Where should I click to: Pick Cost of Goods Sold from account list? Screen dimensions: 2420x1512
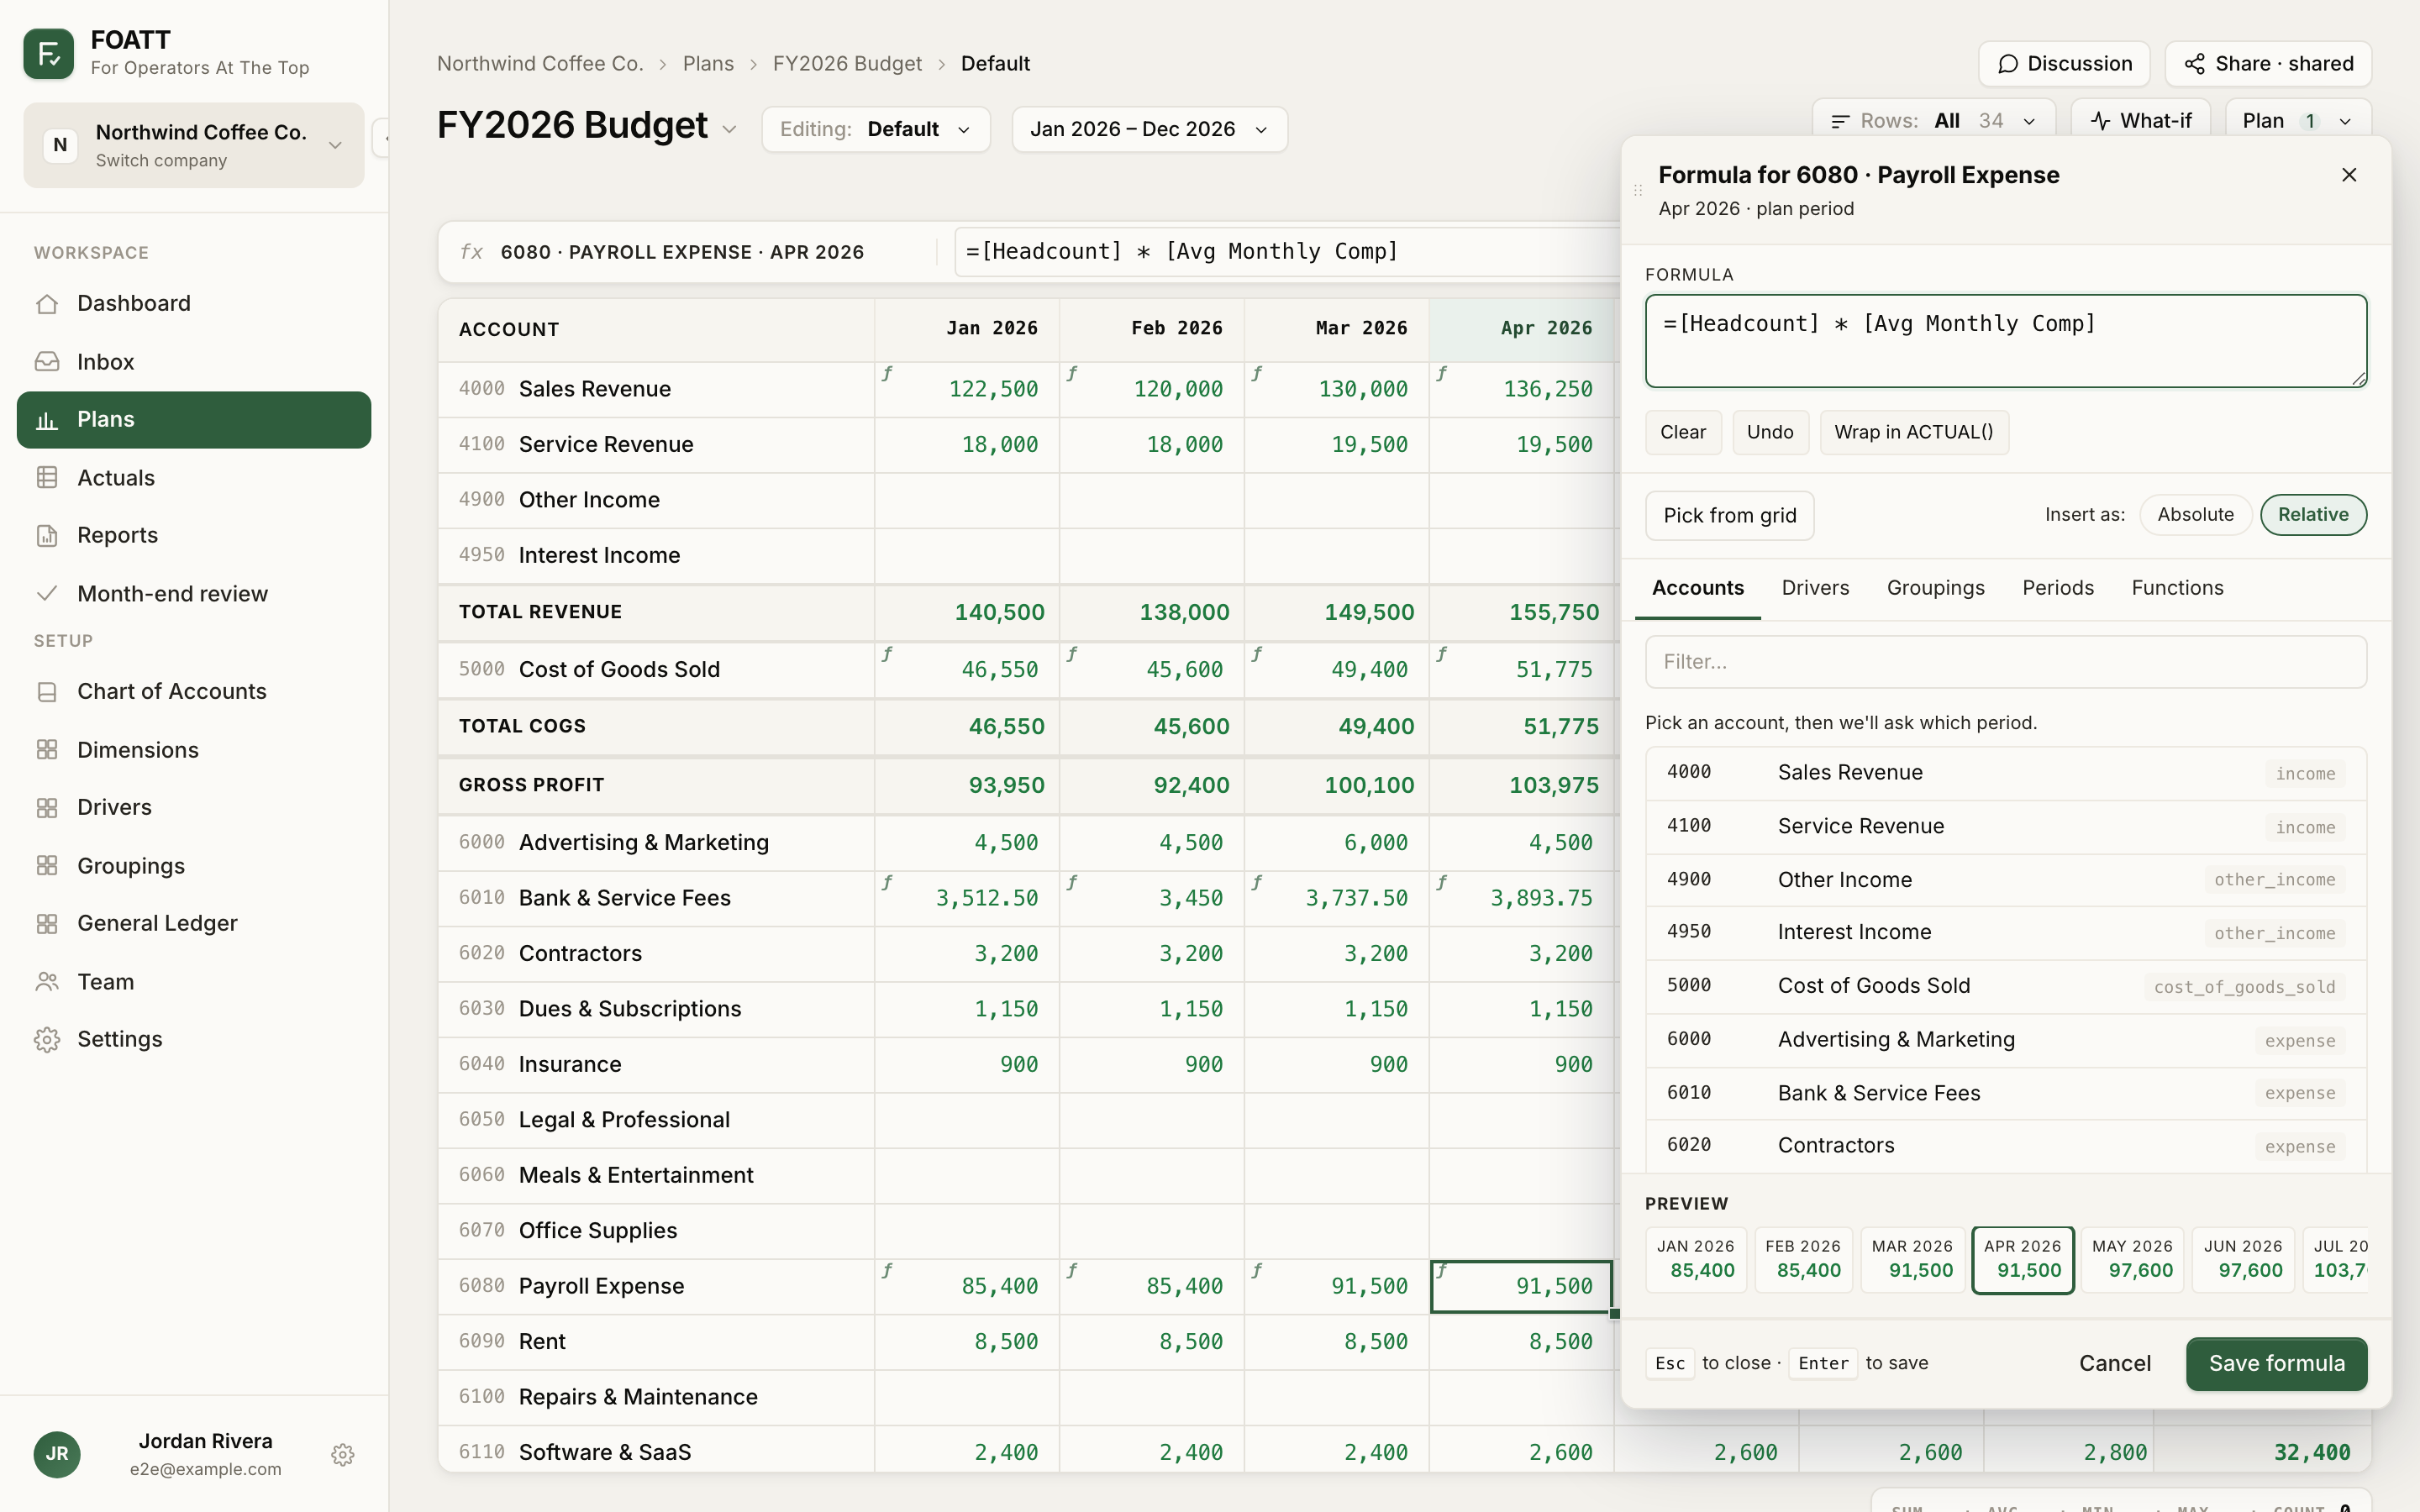(x=2006, y=986)
